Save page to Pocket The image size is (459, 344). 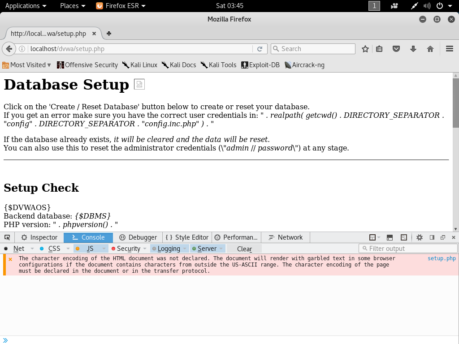point(396,49)
